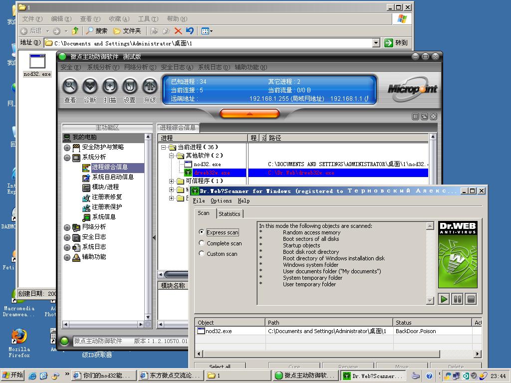Switch to 你们的nod32能 taskbar window

(104, 376)
